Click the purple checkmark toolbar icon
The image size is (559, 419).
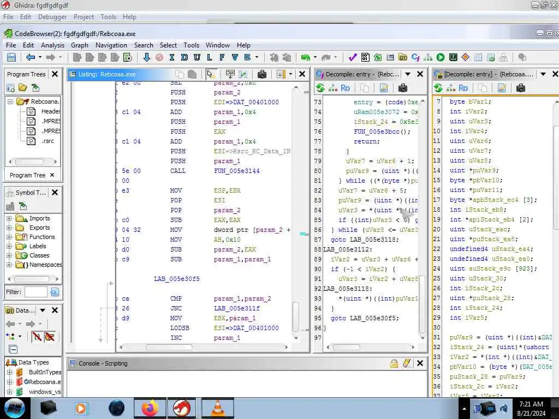[x=353, y=57]
